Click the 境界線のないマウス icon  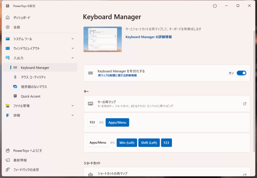click(x=15, y=86)
